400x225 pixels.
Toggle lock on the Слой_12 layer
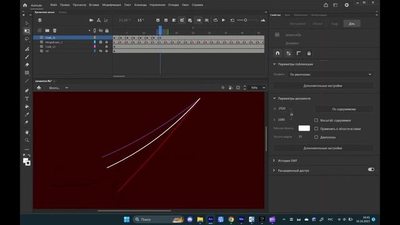point(107,47)
